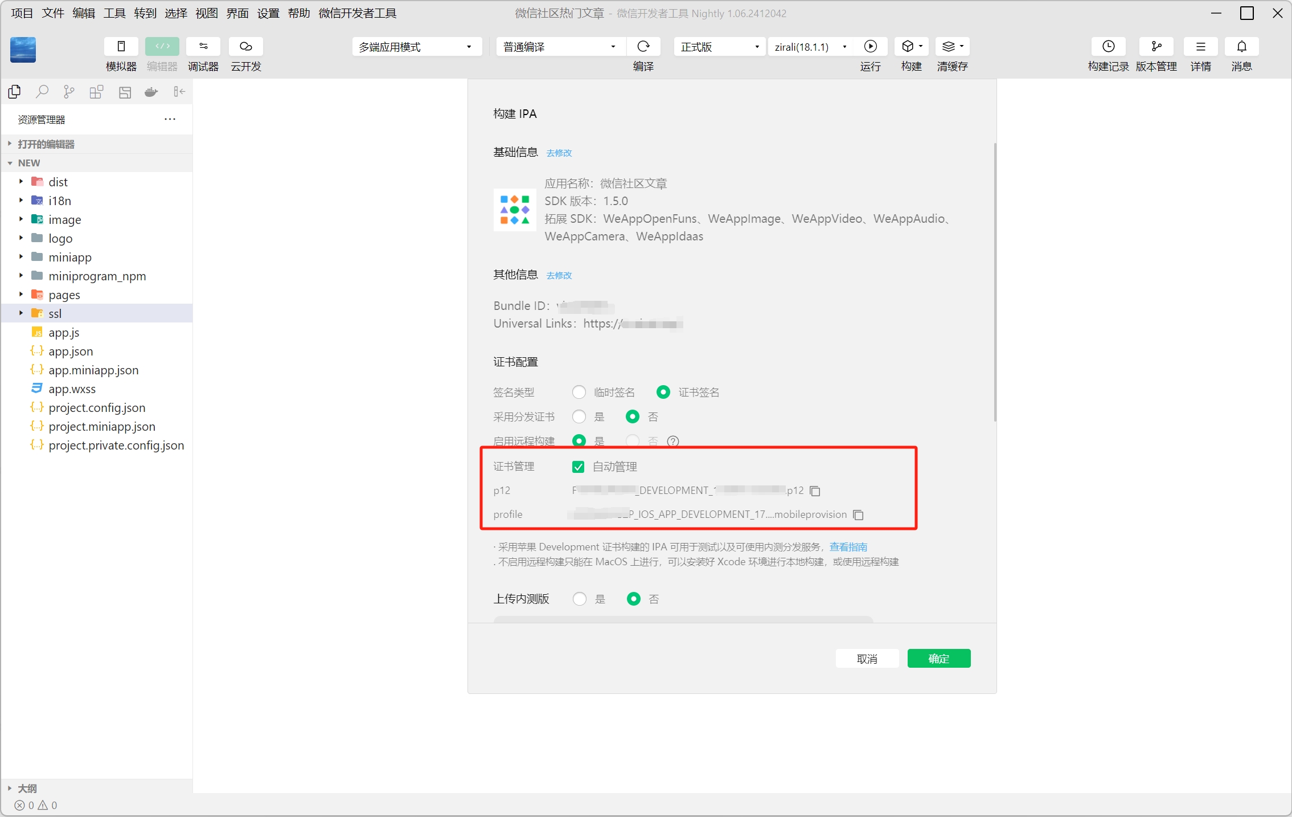Click the save layout sidebar icon
Image resolution: width=1292 pixels, height=817 pixels.
coord(125,92)
